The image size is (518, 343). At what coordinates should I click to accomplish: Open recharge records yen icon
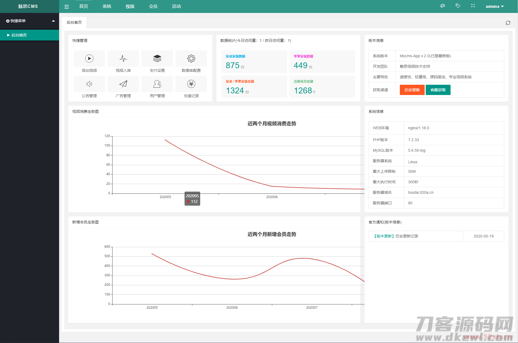(191, 84)
